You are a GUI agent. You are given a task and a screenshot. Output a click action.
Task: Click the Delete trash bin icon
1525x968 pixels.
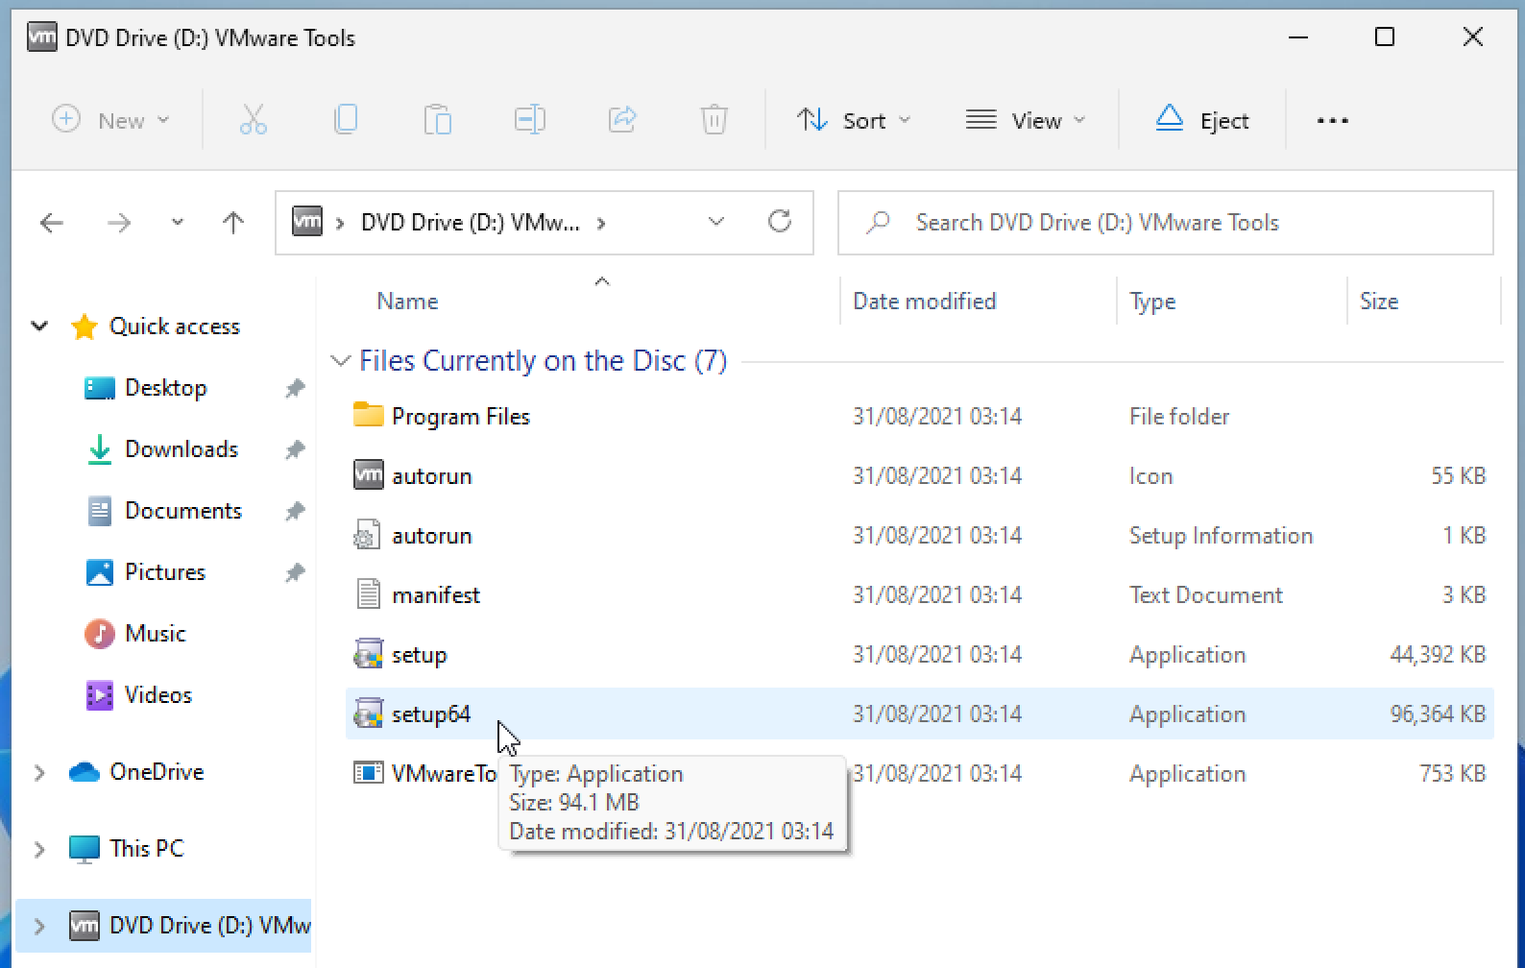click(x=714, y=120)
